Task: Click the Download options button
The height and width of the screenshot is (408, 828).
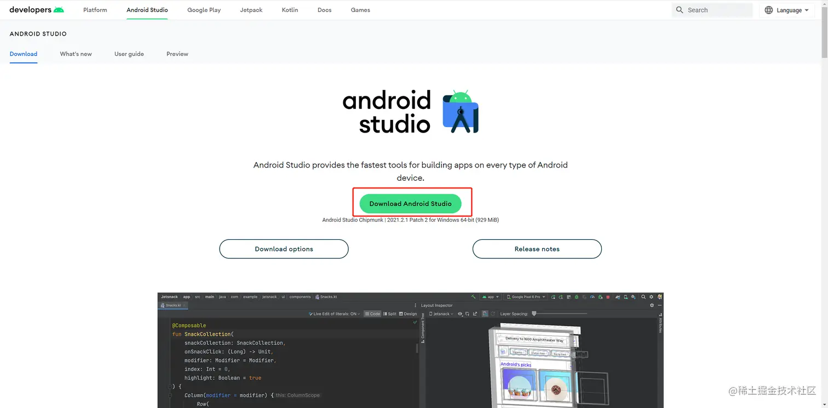Action: (284, 249)
